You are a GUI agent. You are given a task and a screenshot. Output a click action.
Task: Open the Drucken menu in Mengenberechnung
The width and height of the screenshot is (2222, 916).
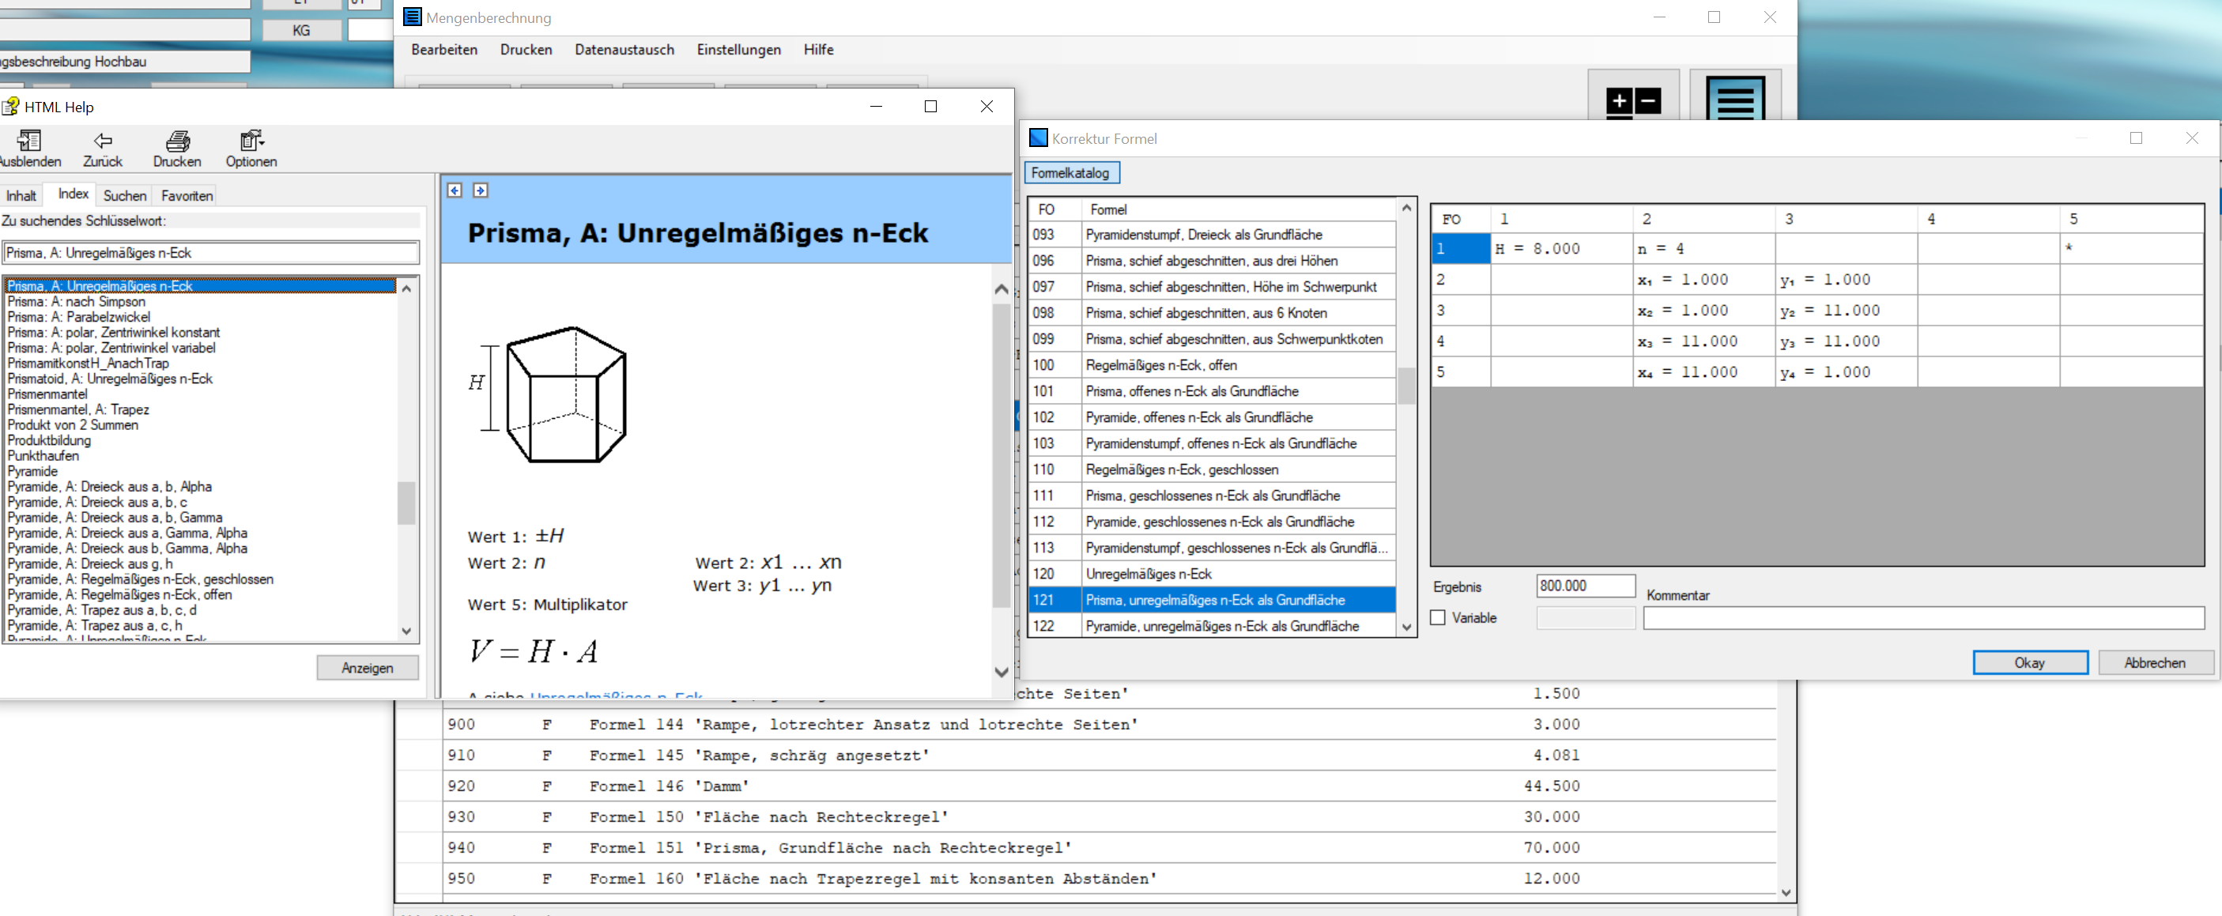pyautogui.click(x=526, y=49)
